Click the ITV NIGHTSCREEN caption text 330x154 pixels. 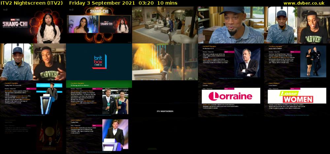[165, 111]
